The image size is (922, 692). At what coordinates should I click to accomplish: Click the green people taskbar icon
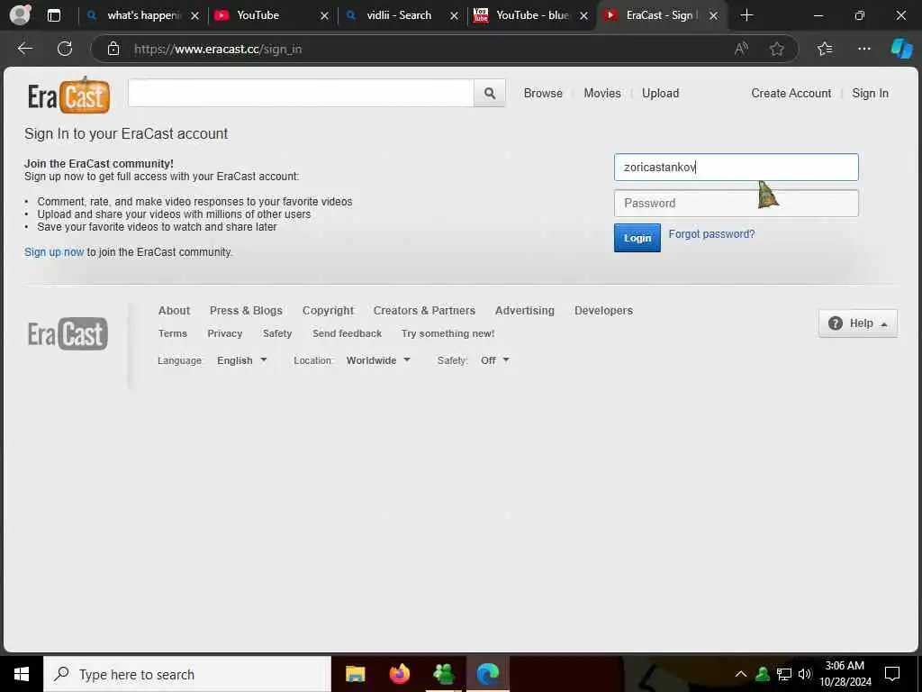coord(443,674)
